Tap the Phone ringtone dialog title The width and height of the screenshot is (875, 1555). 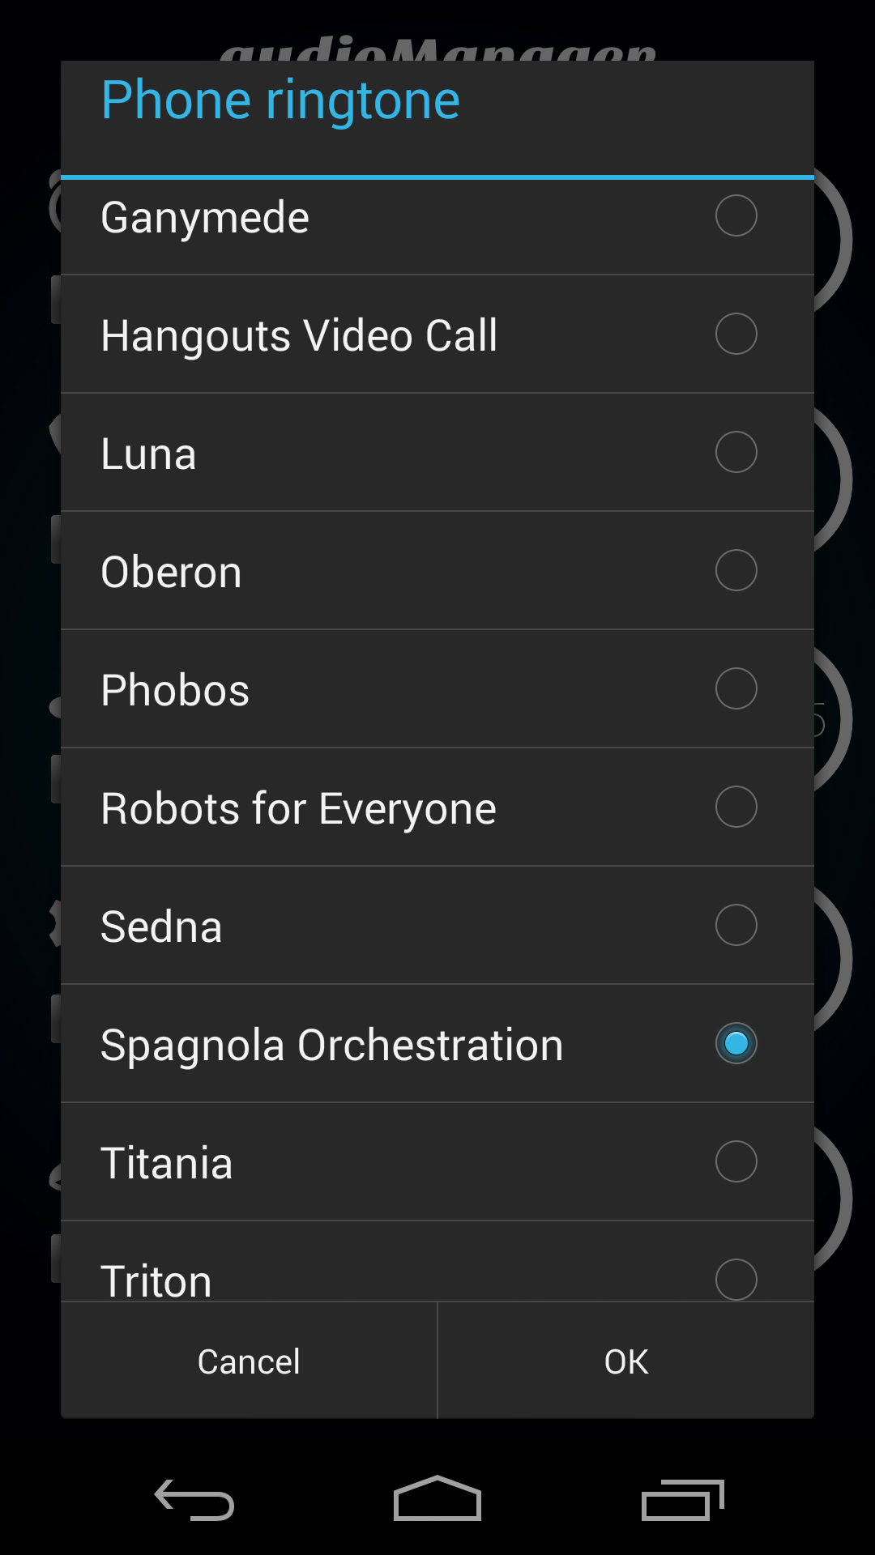[x=280, y=100]
